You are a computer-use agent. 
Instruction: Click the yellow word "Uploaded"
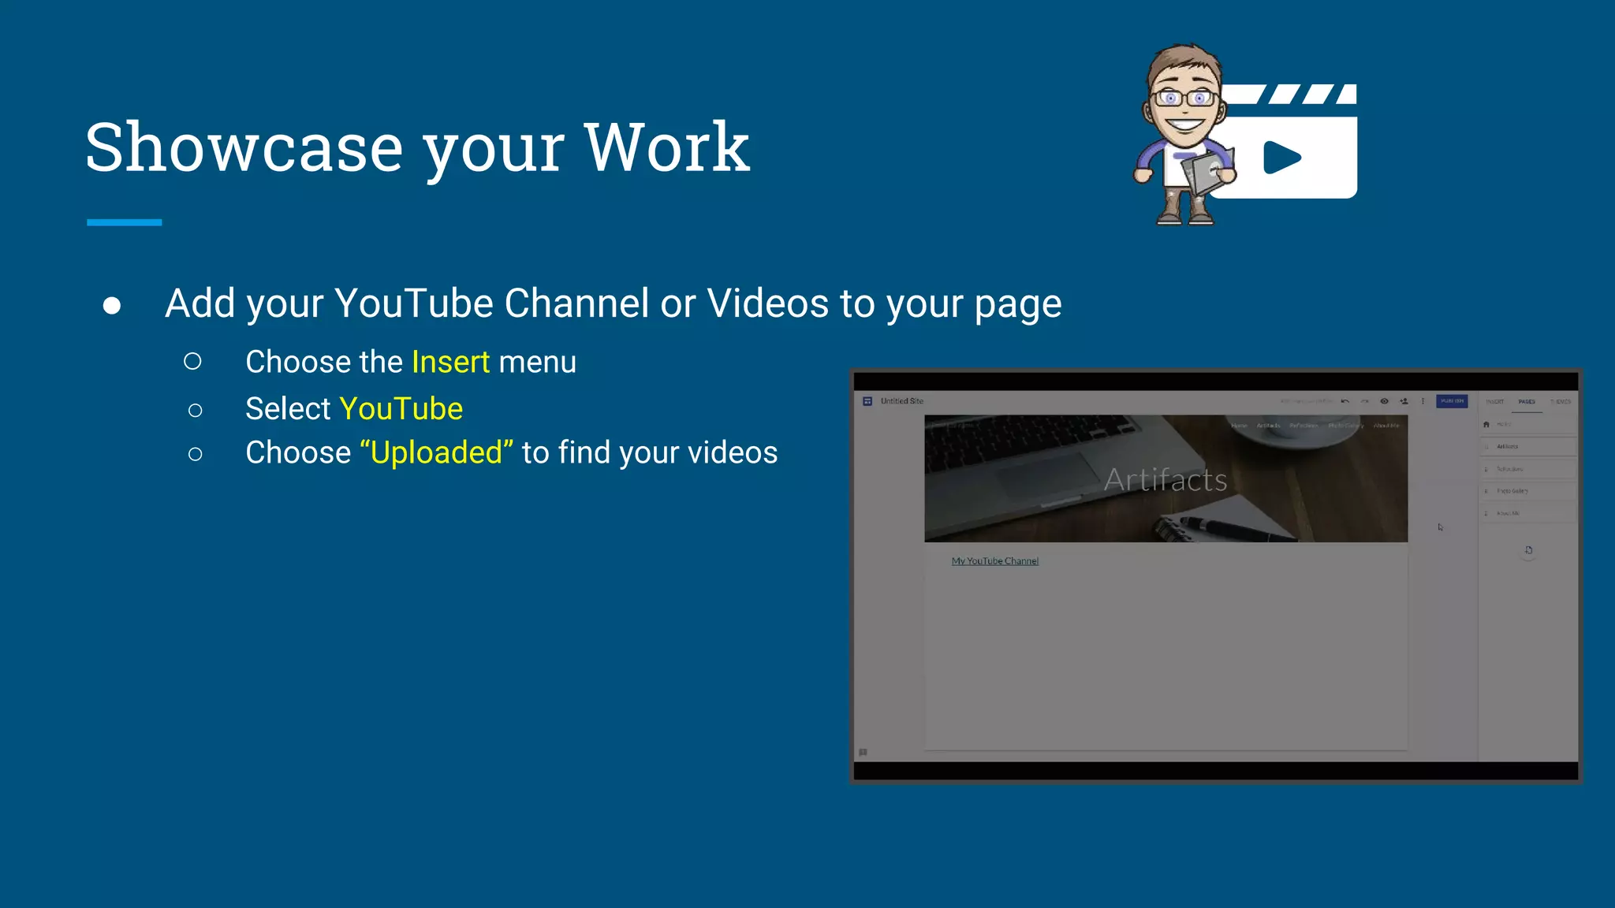tap(436, 453)
